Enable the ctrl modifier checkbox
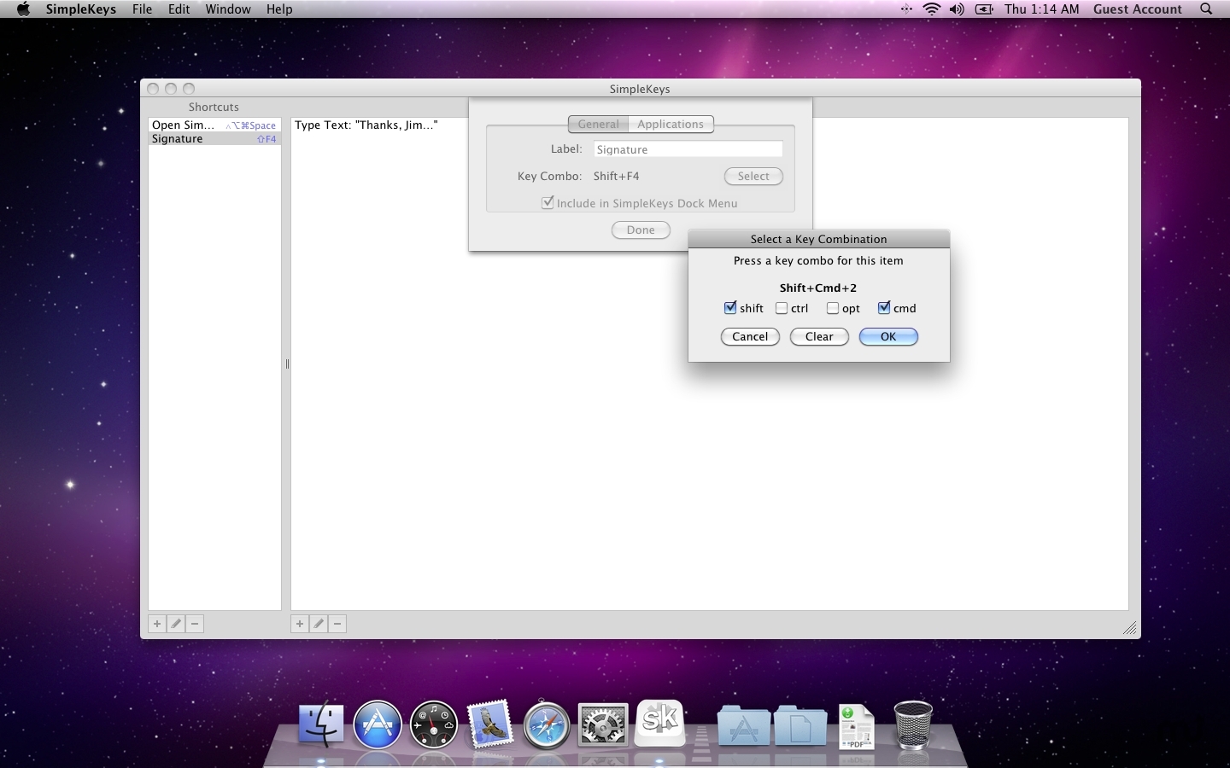Image resolution: width=1230 pixels, height=768 pixels. (x=782, y=308)
